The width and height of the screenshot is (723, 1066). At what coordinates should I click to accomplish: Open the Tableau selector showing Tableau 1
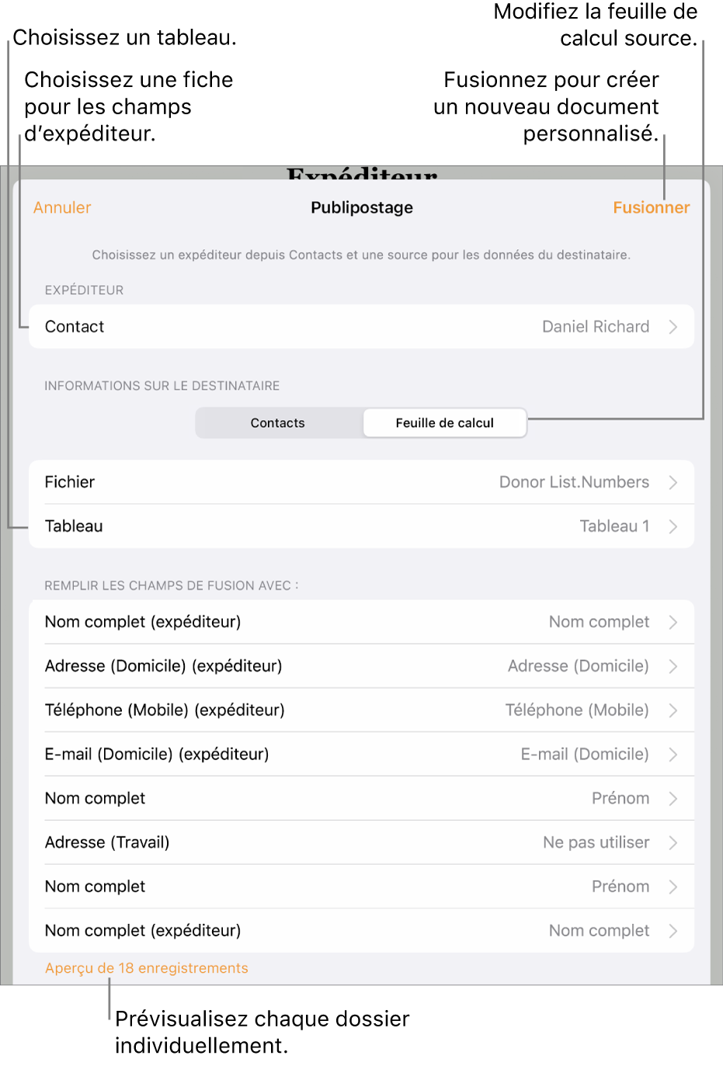(674, 526)
